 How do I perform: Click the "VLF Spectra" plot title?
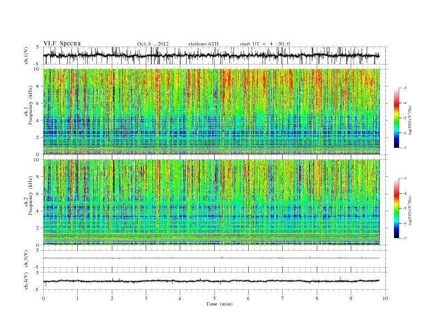[x=62, y=43]
